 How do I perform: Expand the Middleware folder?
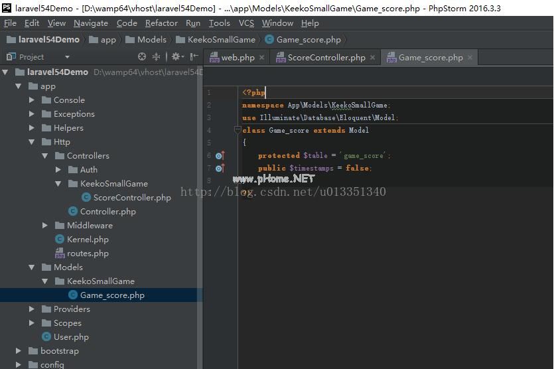(x=45, y=225)
